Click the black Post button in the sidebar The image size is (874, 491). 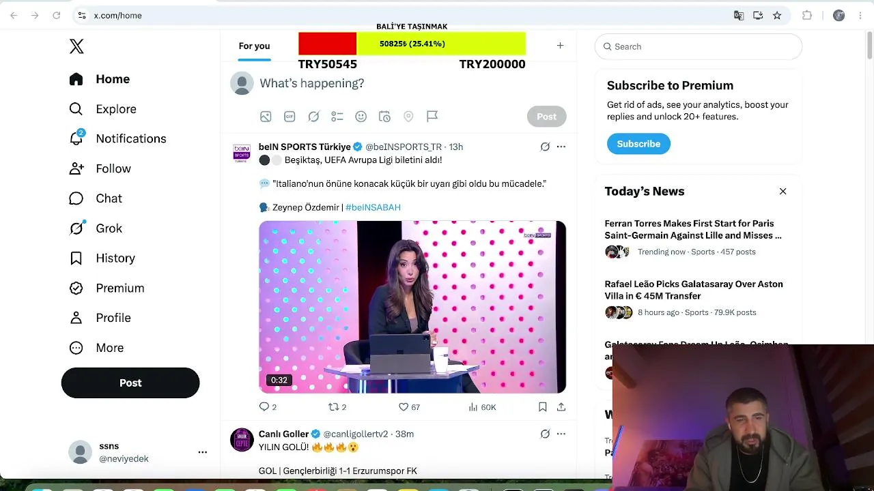pyautogui.click(x=130, y=383)
